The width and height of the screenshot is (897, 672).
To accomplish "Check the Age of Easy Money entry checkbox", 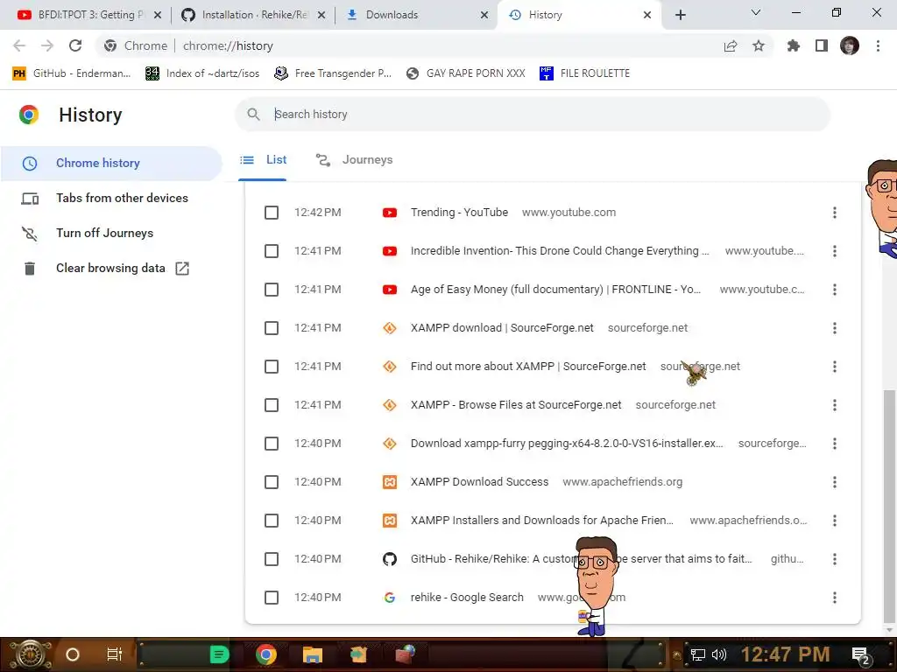I will point(272,290).
